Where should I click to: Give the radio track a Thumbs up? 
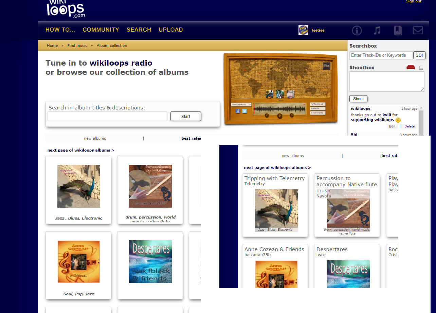(x=318, y=104)
